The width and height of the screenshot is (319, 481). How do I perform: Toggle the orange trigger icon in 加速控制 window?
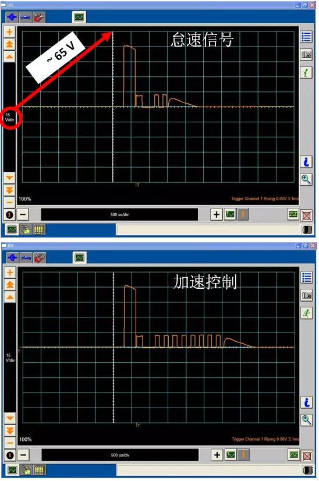point(244,455)
